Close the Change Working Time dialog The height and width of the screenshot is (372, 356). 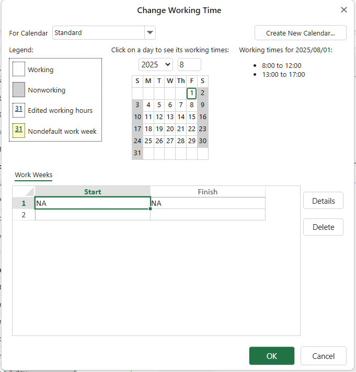pos(343,10)
